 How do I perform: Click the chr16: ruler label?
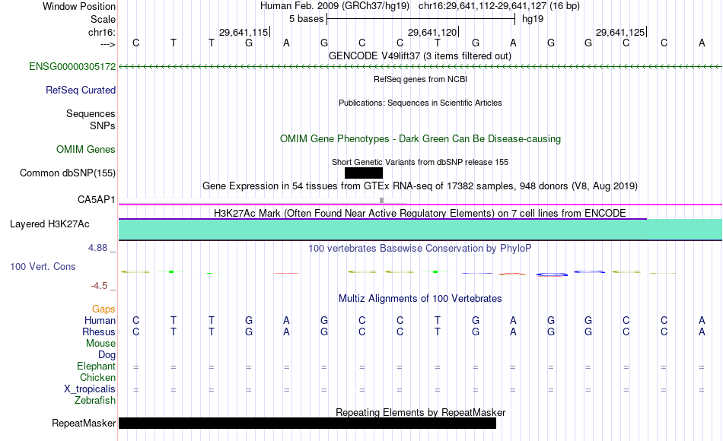(x=101, y=32)
